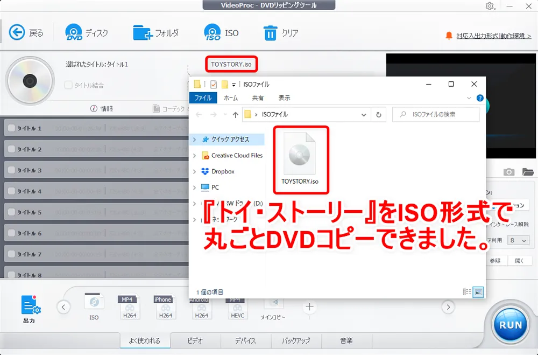This screenshot has width=538, height=355.
Task: Go up one folder level in Explorer
Action: coord(235,114)
